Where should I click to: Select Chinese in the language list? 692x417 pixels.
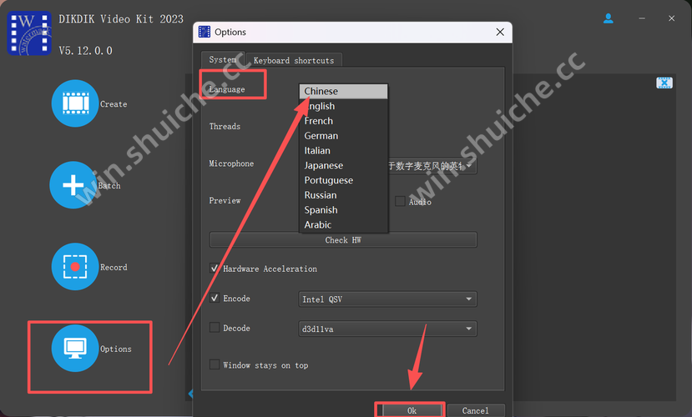pyautogui.click(x=343, y=91)
